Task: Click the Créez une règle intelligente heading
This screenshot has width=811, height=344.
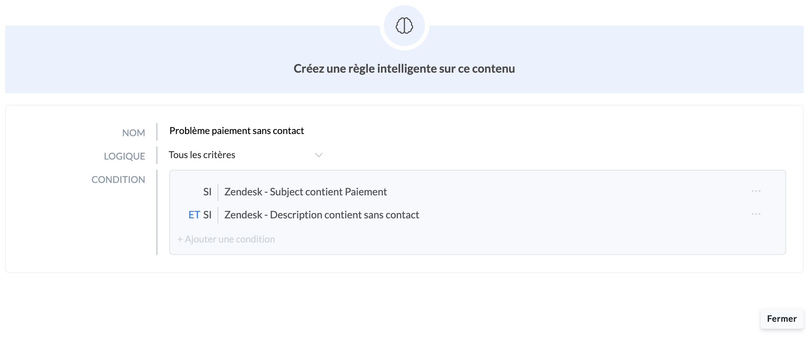Action: click(404, 69)
